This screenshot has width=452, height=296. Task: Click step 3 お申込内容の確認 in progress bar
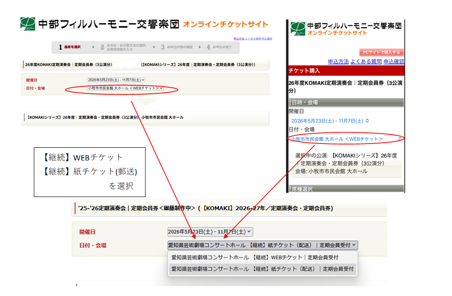(176, 47)
